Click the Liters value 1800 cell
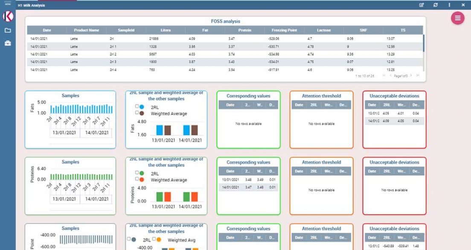 point(153,62)
